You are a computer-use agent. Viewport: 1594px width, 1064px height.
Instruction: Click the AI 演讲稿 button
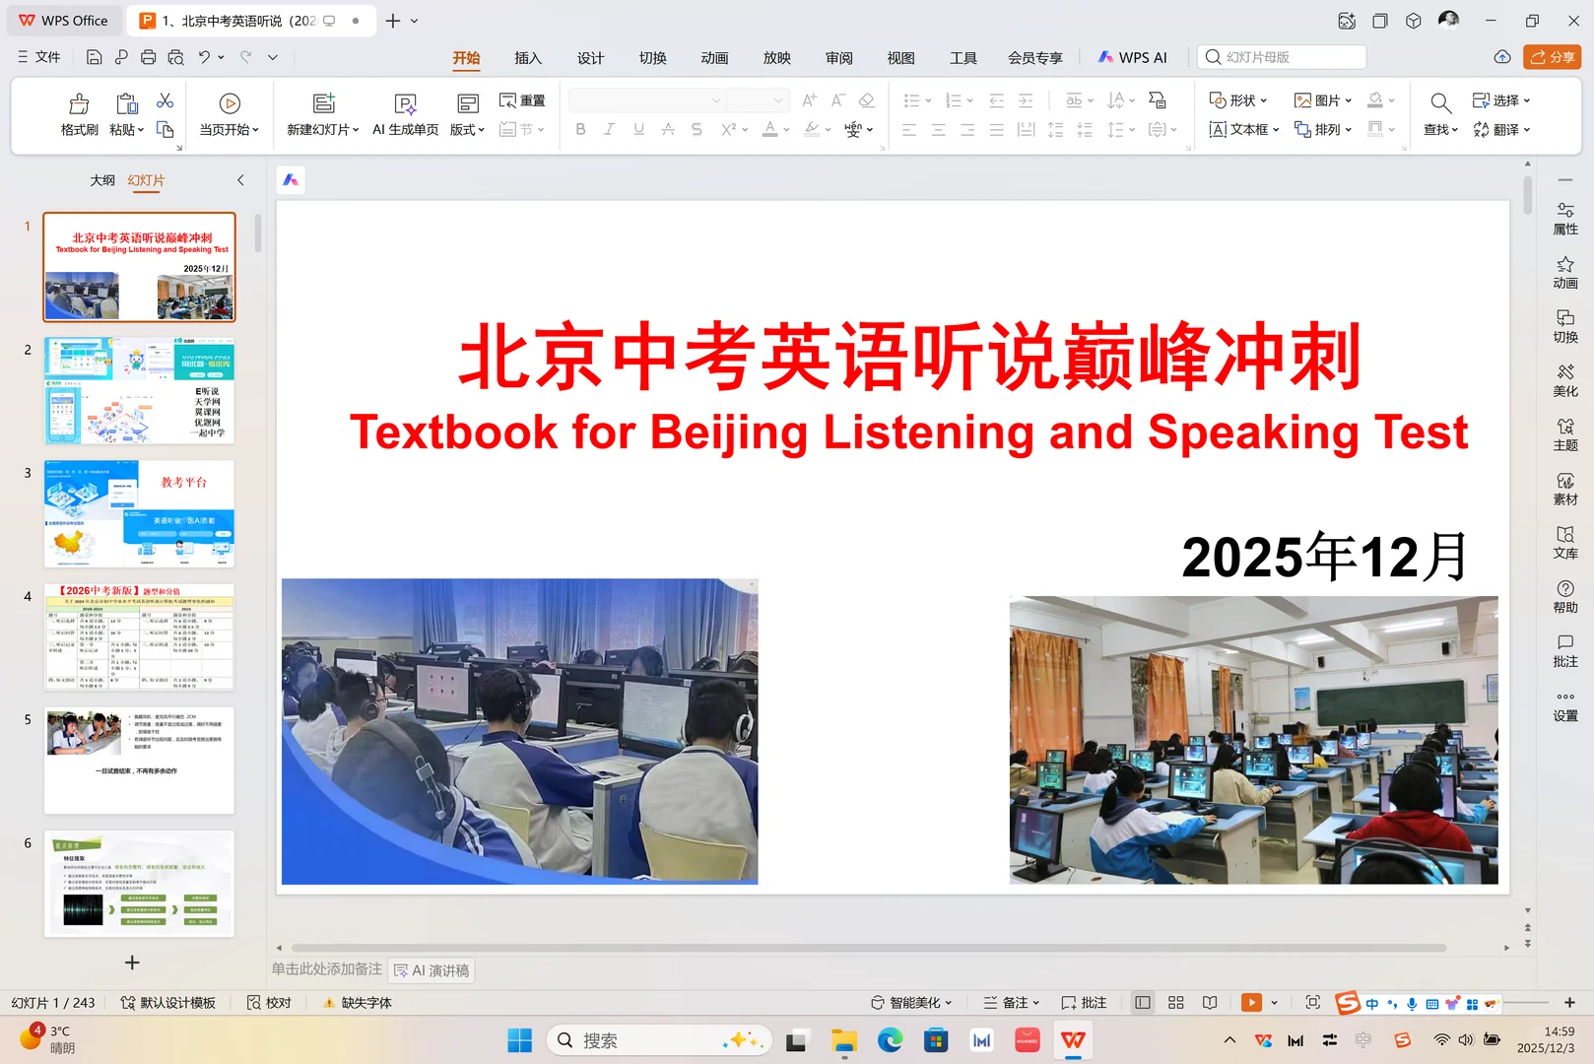[432, 970]
